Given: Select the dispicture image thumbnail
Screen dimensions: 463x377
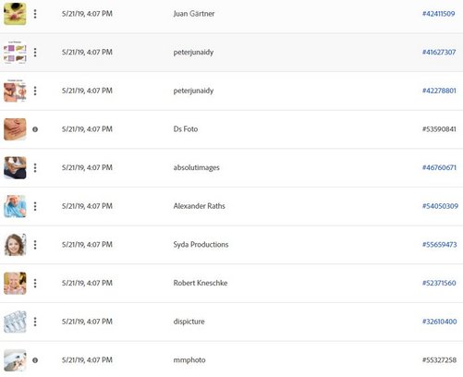Looking at the screenshot, I should [x=15, y=322].
